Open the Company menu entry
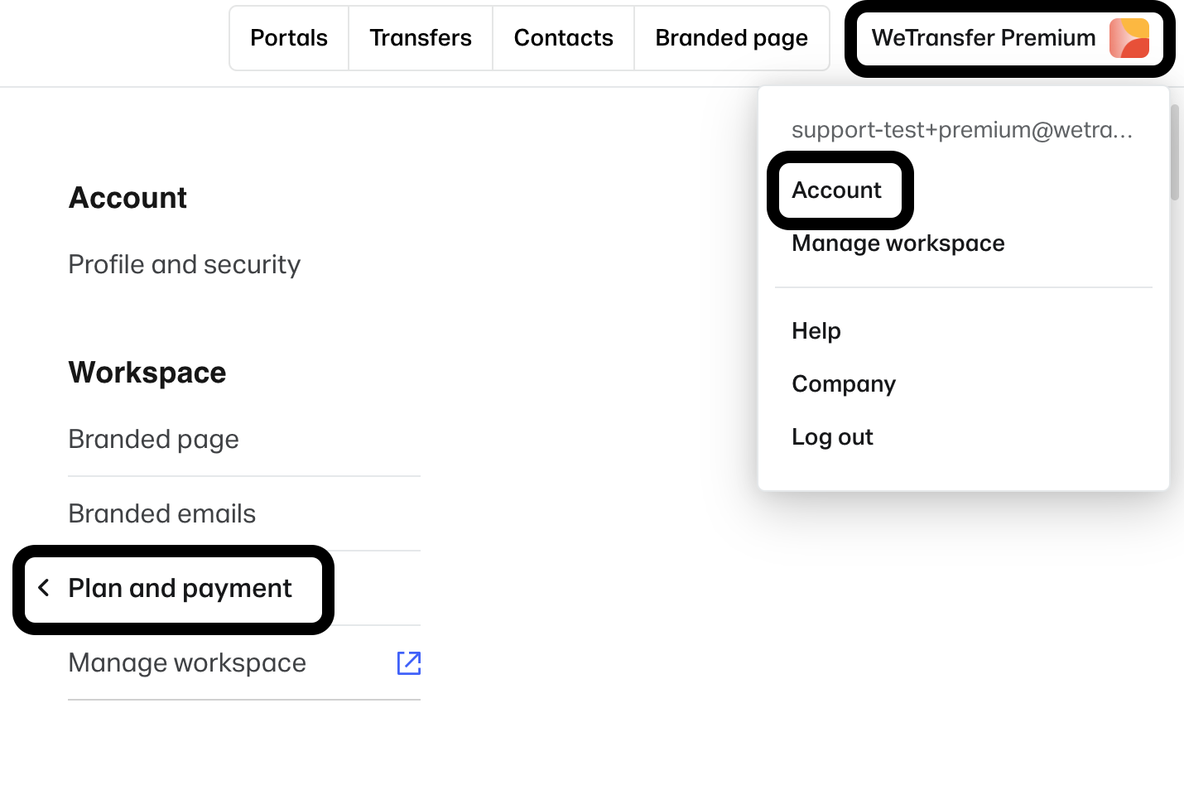The image size is (1184, 785). pyautogui.click(x=844, y=383)
